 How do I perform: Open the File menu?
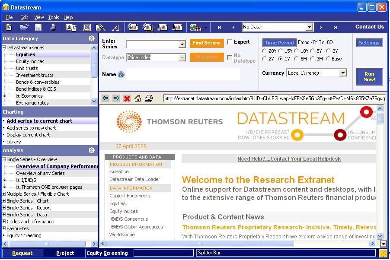9,17
